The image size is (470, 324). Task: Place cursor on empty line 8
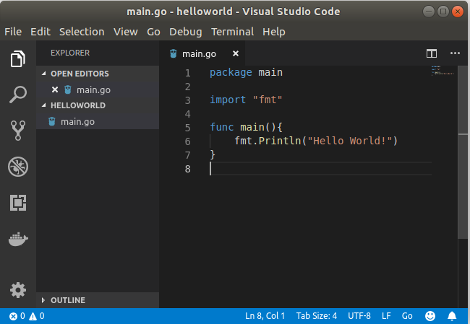[x=320, y=168]
